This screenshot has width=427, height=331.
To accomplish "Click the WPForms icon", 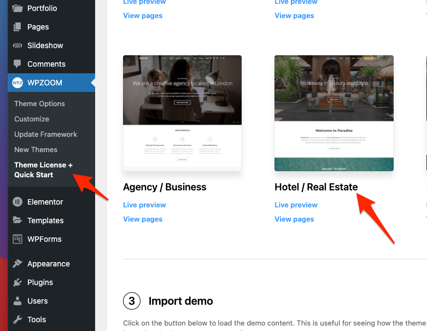I will [17, 239].
